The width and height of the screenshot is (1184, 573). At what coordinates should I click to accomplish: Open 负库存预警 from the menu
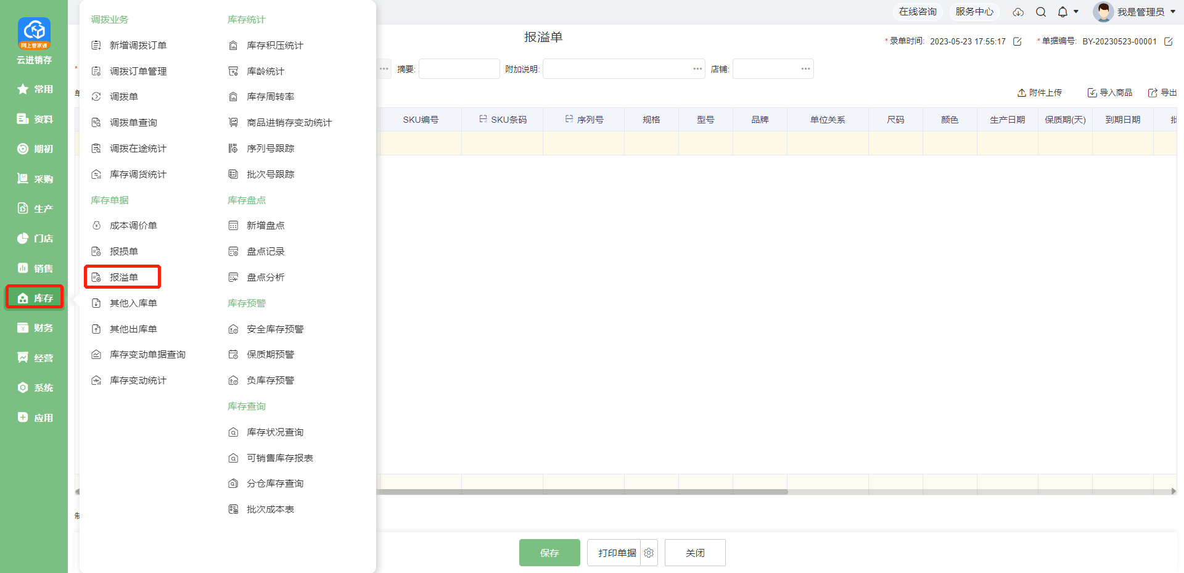[271, 381]
